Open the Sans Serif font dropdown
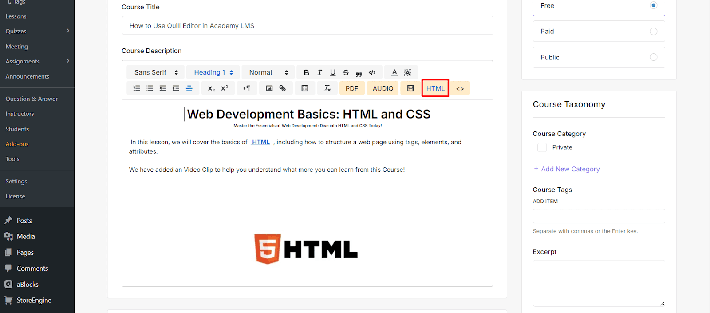This screenshot has height=313, width=710. [156, 72]
